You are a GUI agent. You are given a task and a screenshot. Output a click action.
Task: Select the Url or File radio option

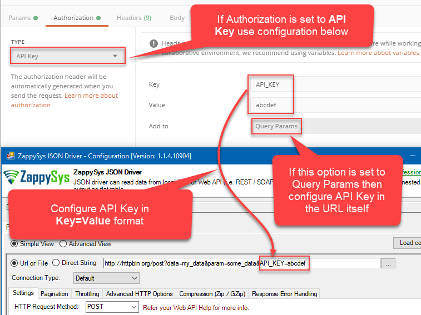pos(15,263)
